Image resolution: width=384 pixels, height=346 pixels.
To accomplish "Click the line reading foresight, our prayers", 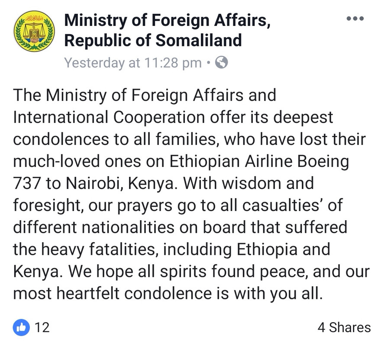I will [178, 205].
